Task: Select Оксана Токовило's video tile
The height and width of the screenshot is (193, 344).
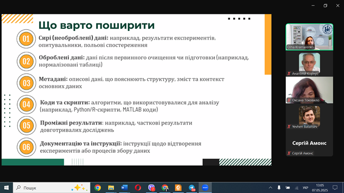Action: coord(309,90)
